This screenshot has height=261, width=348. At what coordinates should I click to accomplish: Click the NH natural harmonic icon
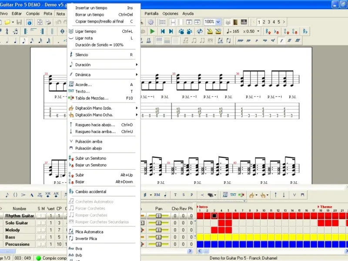point(48,195)
